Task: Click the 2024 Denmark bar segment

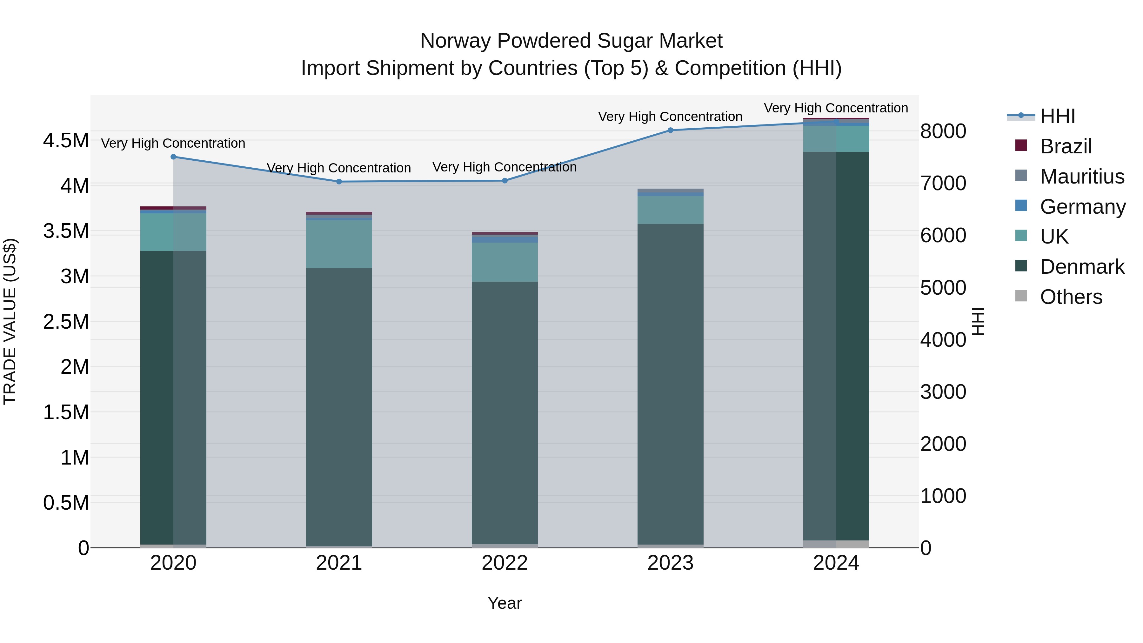Action: 836,346
